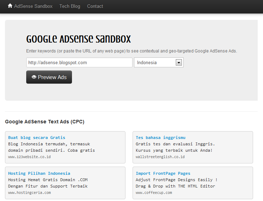The width and height of the screenshot is (263, 201).
Task: Click 'Blog Indonesia termudah, termasuk' ad text
Action: (x=49, y=144)
